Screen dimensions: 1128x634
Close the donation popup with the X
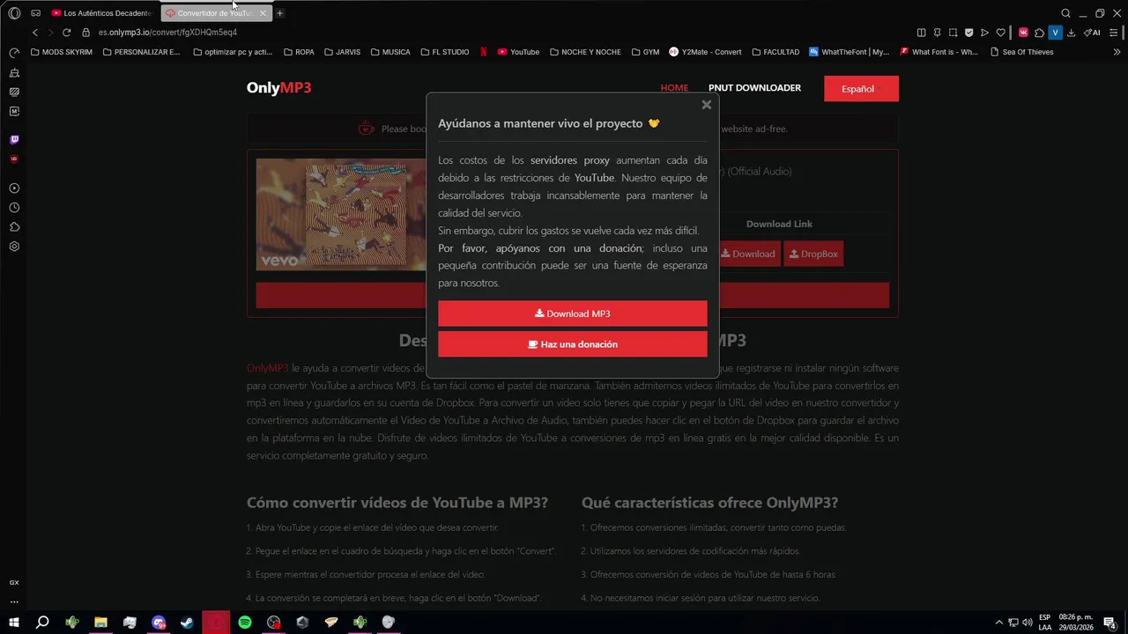706,105
